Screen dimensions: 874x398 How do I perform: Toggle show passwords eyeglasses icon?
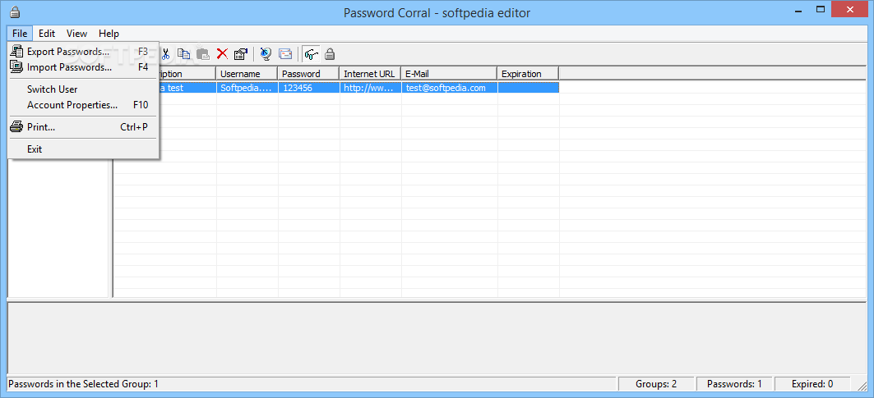tap(311, 54)
